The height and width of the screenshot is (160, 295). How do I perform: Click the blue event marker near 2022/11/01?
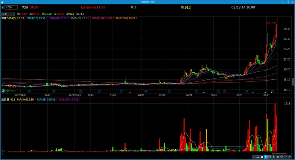29,91
